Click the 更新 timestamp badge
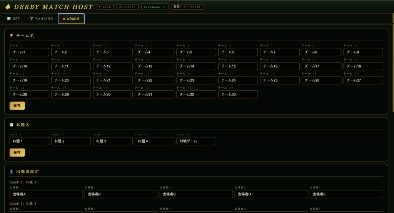This screenshot has height=213, width=394. click(187, 7)
